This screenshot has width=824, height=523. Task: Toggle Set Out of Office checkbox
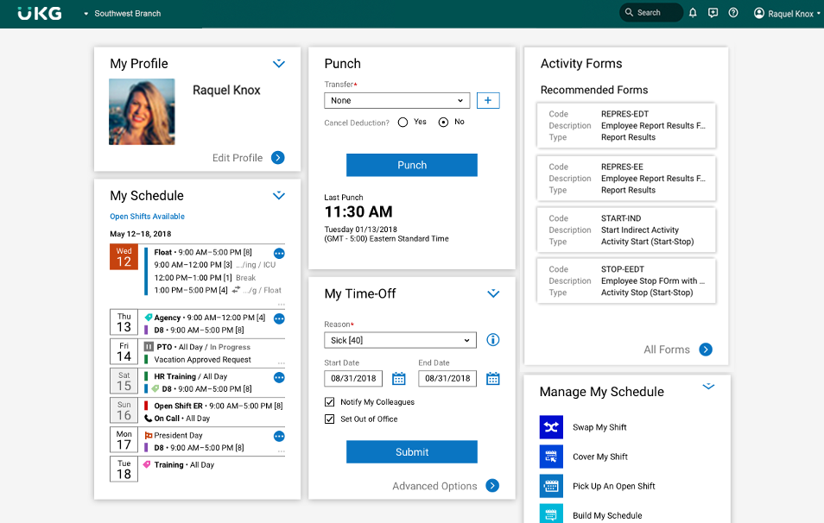[x=330, y=419]
